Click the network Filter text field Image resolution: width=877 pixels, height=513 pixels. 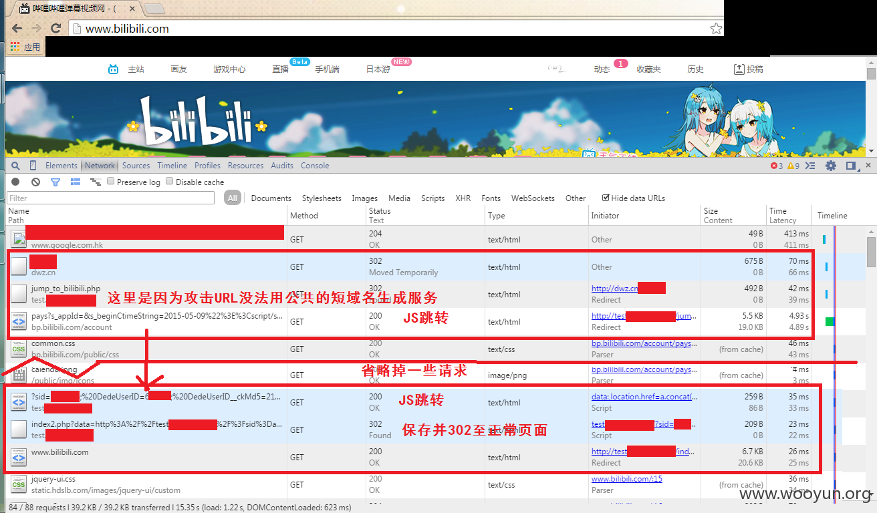click(x=111, y=198)
